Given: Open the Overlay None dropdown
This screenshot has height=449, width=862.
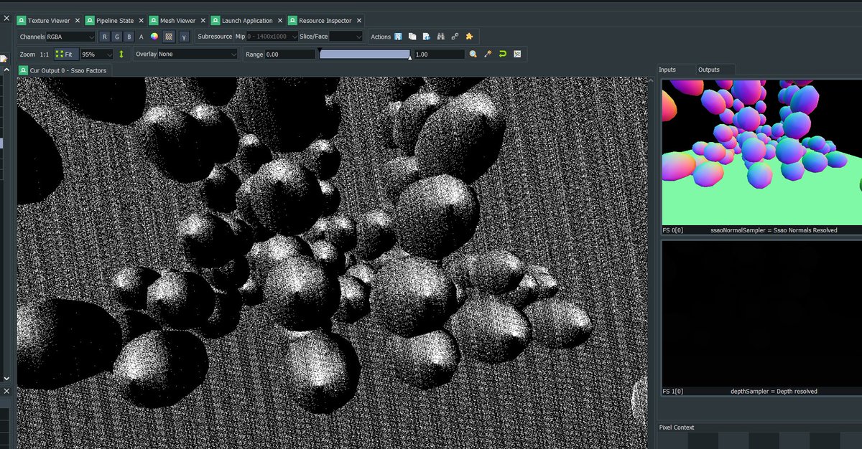Looking at the screenshot, I should pyautogui.click(x=198, y=54).
